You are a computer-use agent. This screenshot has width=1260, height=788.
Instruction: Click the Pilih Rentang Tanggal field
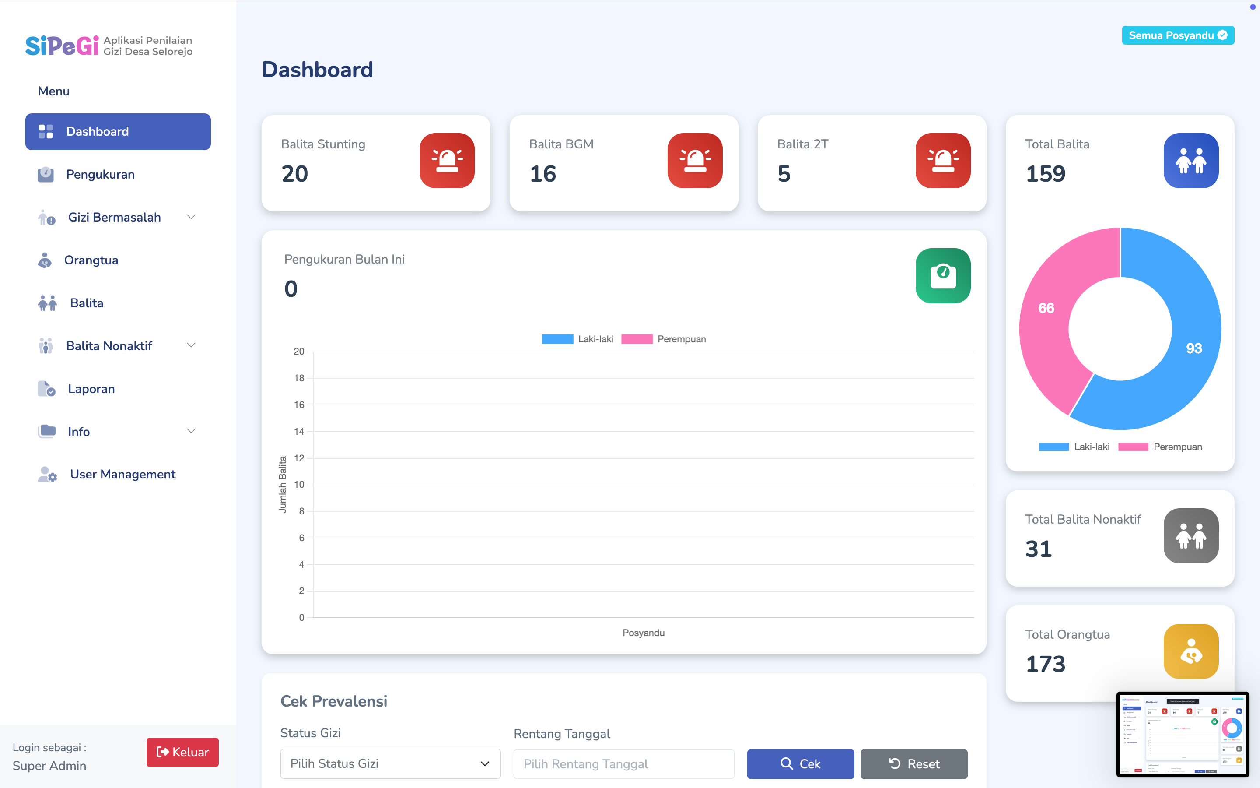click(623, 763)
